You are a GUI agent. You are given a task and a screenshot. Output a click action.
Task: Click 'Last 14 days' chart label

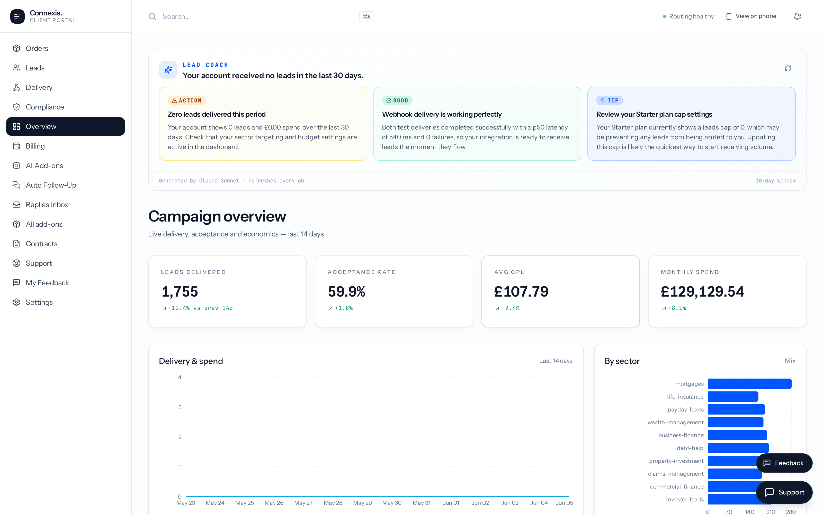[x=556, y=361]
